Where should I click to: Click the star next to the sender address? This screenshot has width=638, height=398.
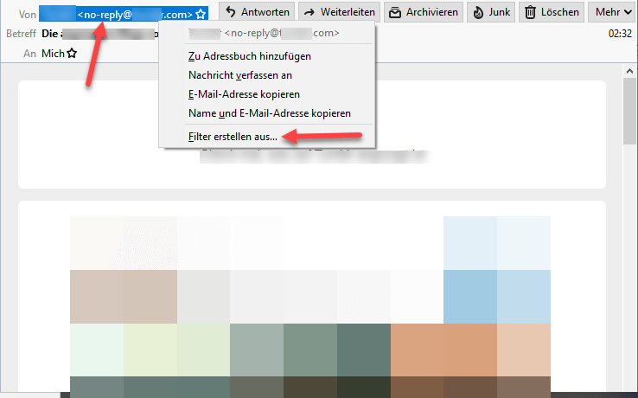(x=201, y=14)
